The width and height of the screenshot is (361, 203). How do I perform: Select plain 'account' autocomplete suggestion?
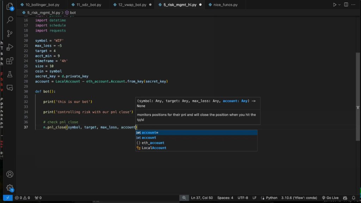coord(196,138)
